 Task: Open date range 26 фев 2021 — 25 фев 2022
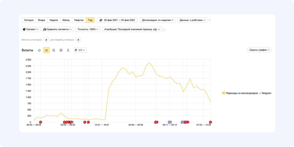tap(117, 20)
